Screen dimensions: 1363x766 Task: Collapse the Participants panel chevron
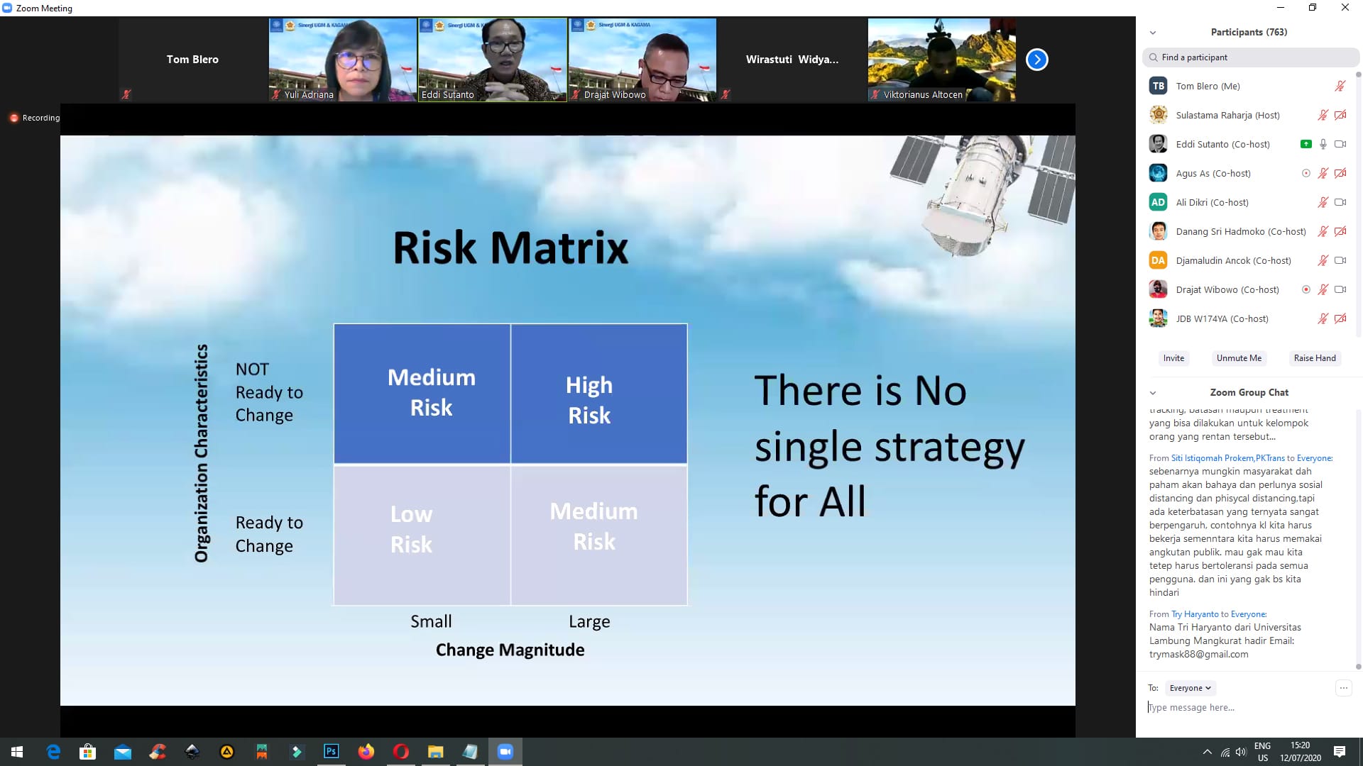click(x=1152, y=33)
